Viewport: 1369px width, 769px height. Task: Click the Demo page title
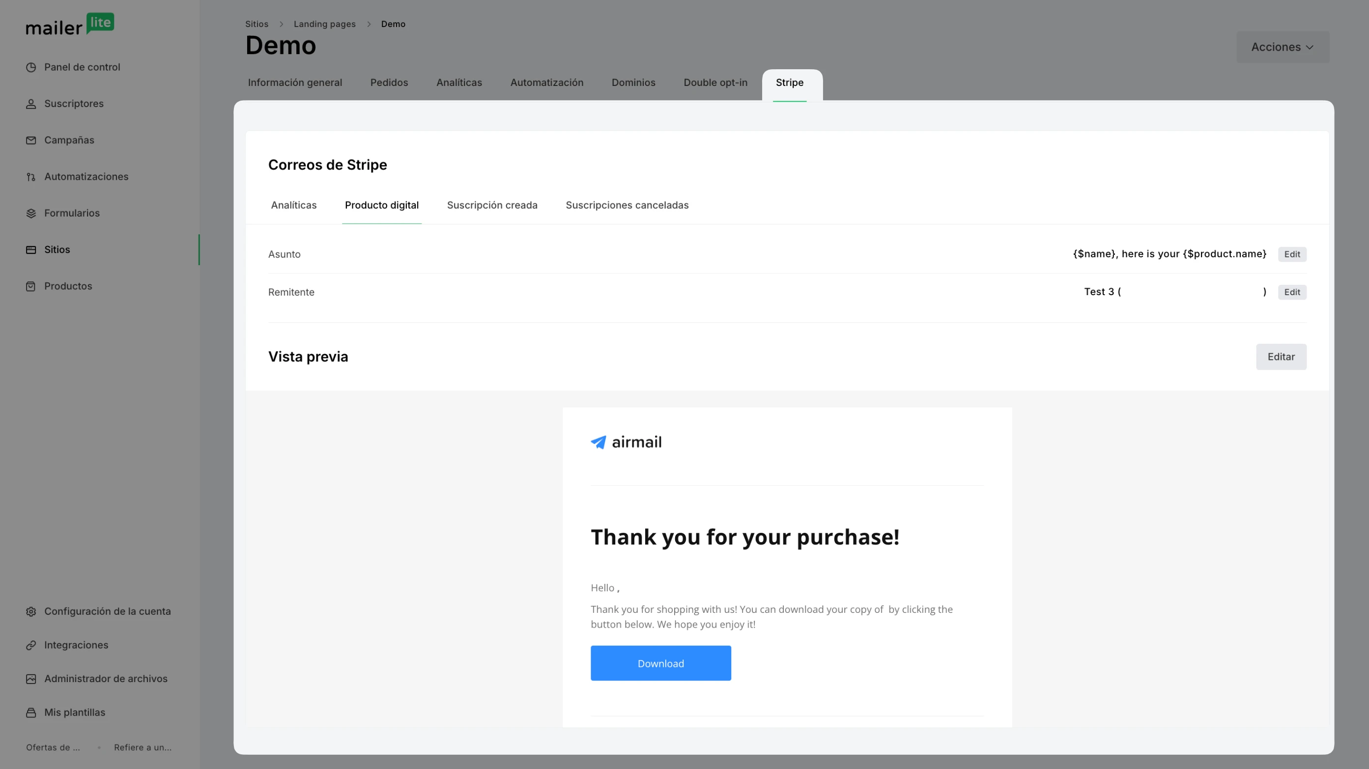(x=281, y=46)
